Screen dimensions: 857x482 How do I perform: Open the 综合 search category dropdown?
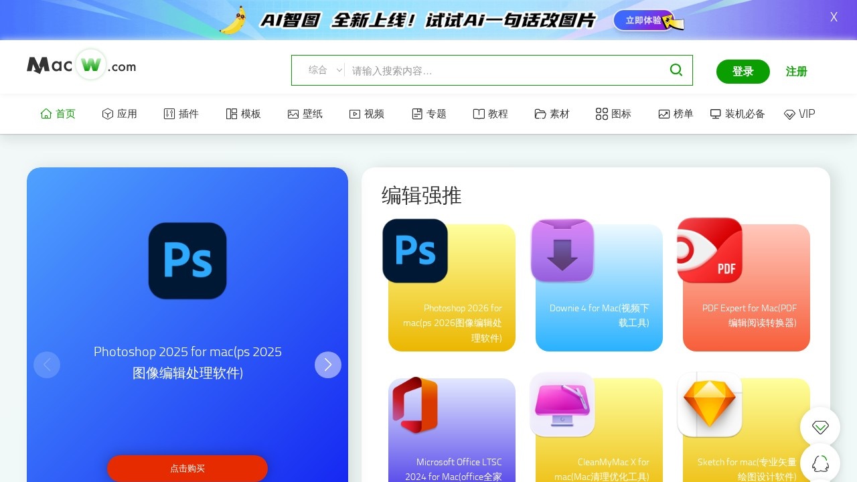320,70
